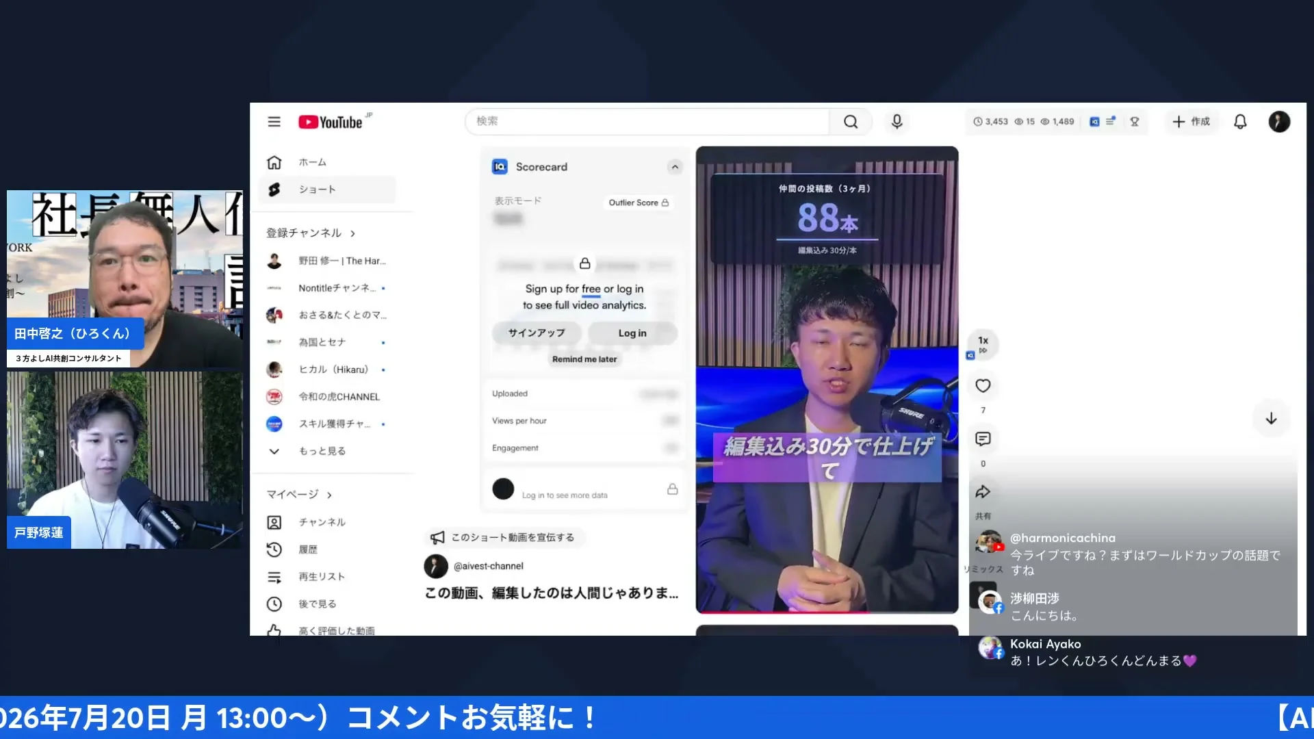1314x739 pixels.
Task: Open notifications bell
Action: [1240, 122]
